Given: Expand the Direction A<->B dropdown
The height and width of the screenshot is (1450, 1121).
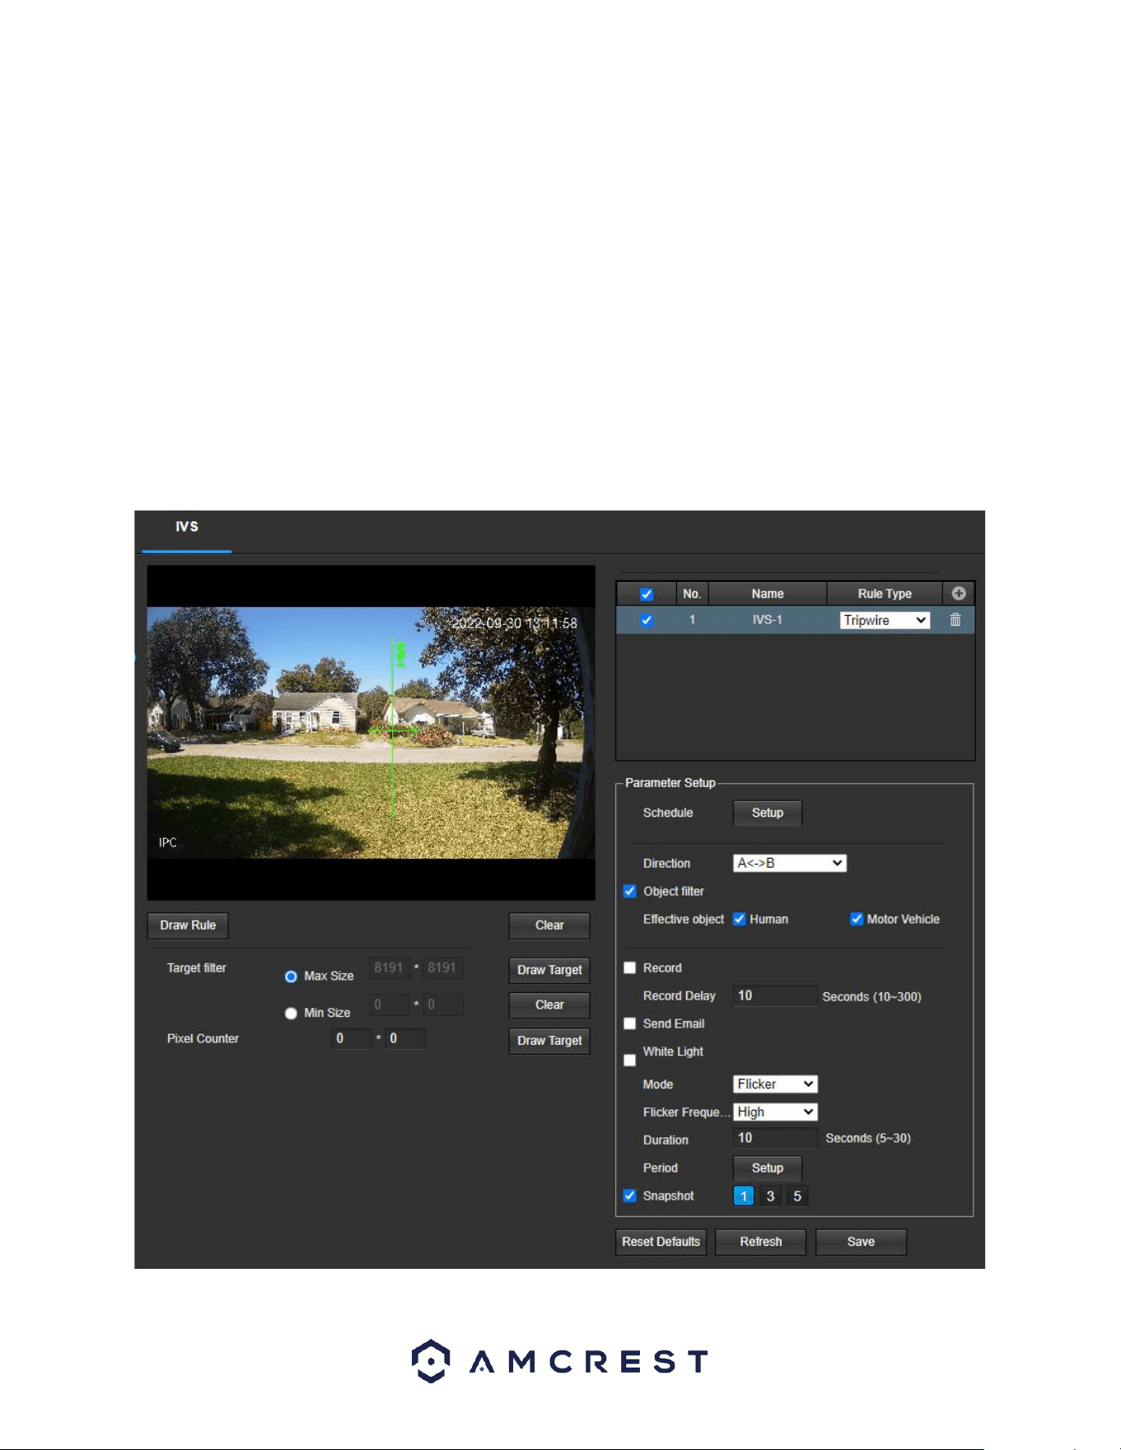Looking at the screenshot, I should tap(789, 863).
